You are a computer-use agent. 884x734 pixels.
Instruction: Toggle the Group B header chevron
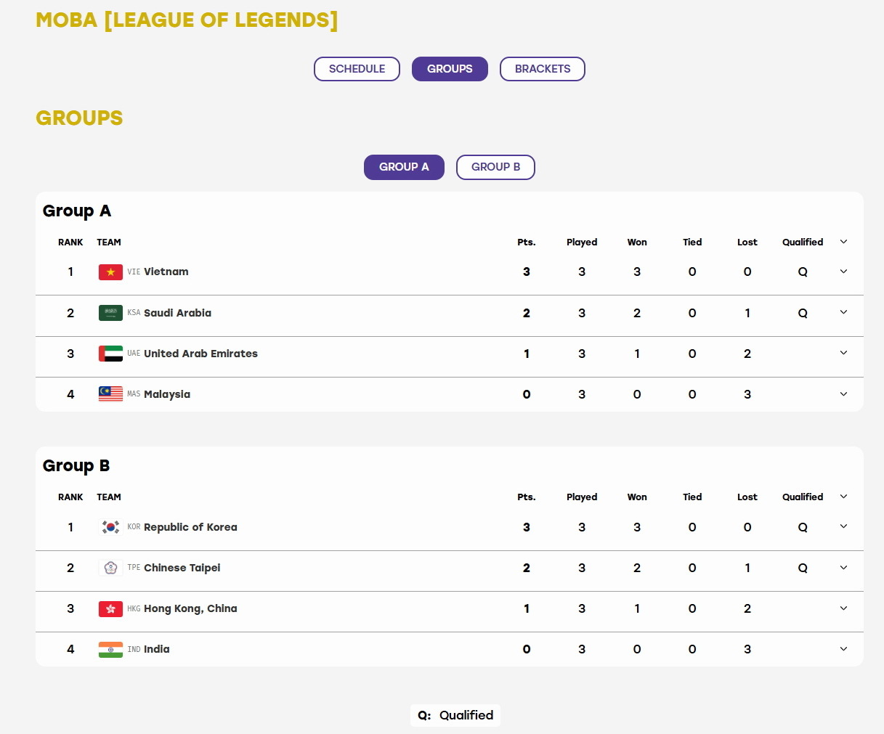(x=843, y=497)
